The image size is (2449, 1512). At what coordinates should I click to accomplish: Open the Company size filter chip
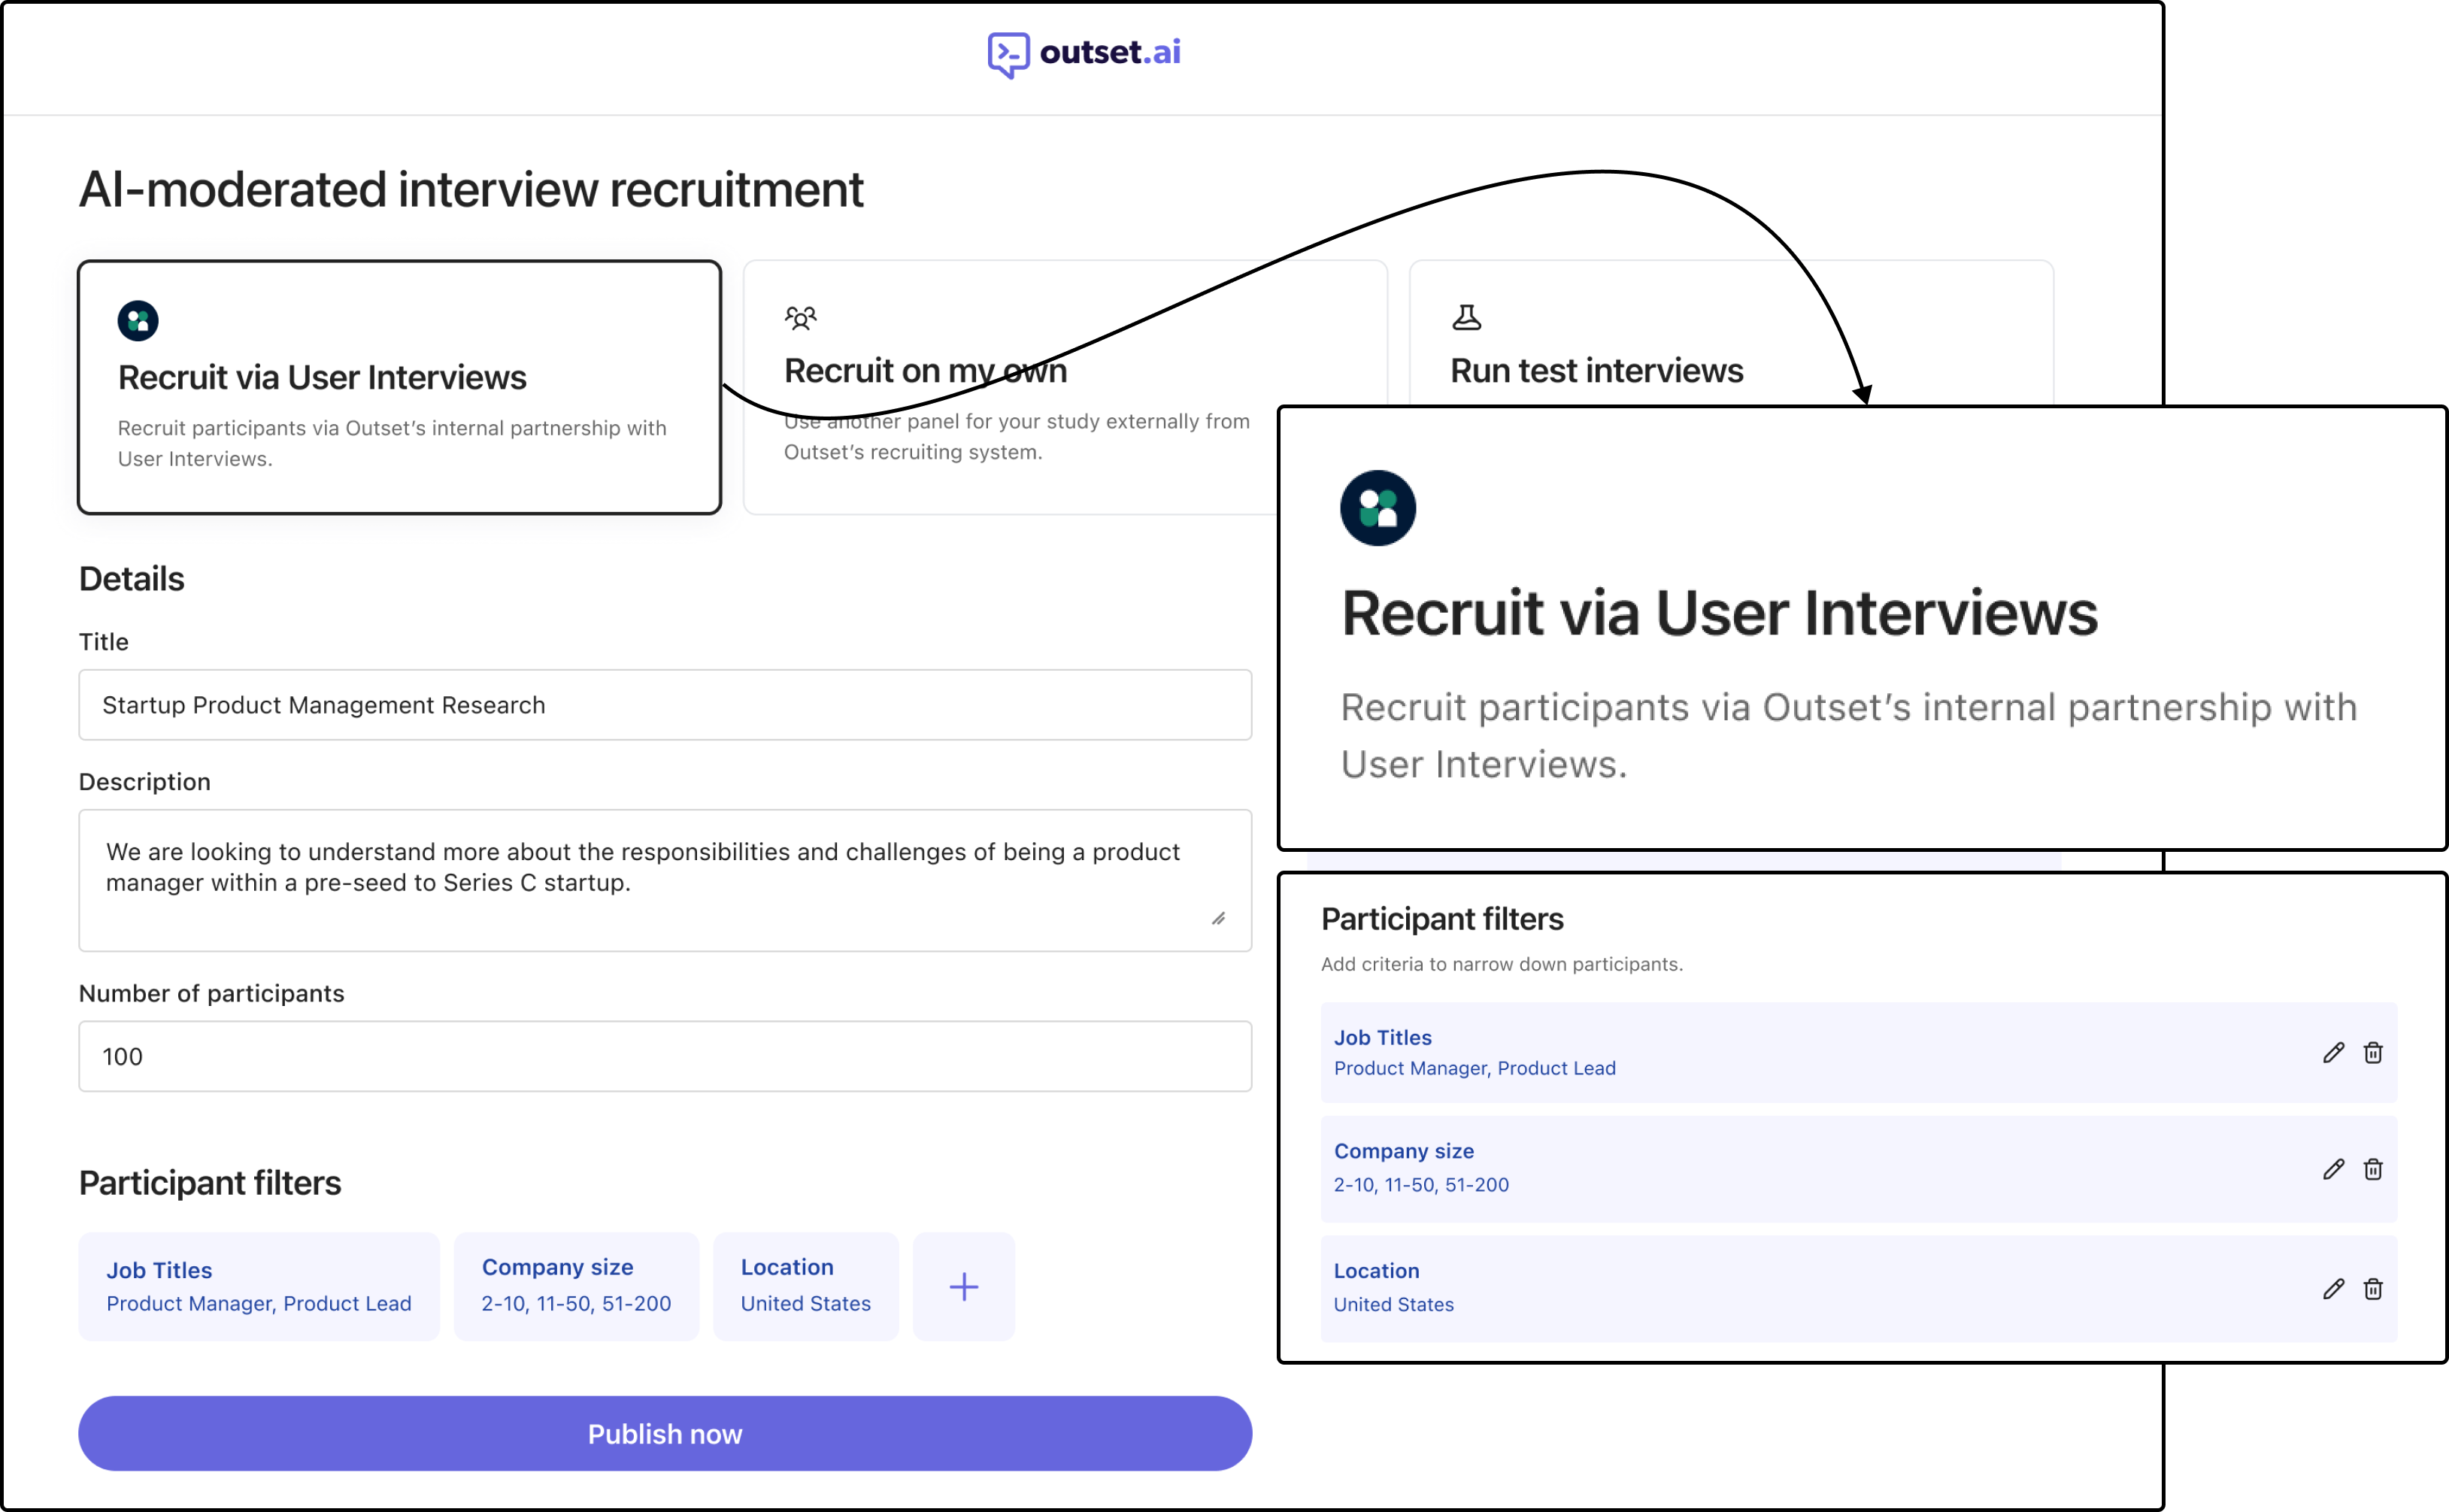pyautogui.click(x=576, y=1286)
